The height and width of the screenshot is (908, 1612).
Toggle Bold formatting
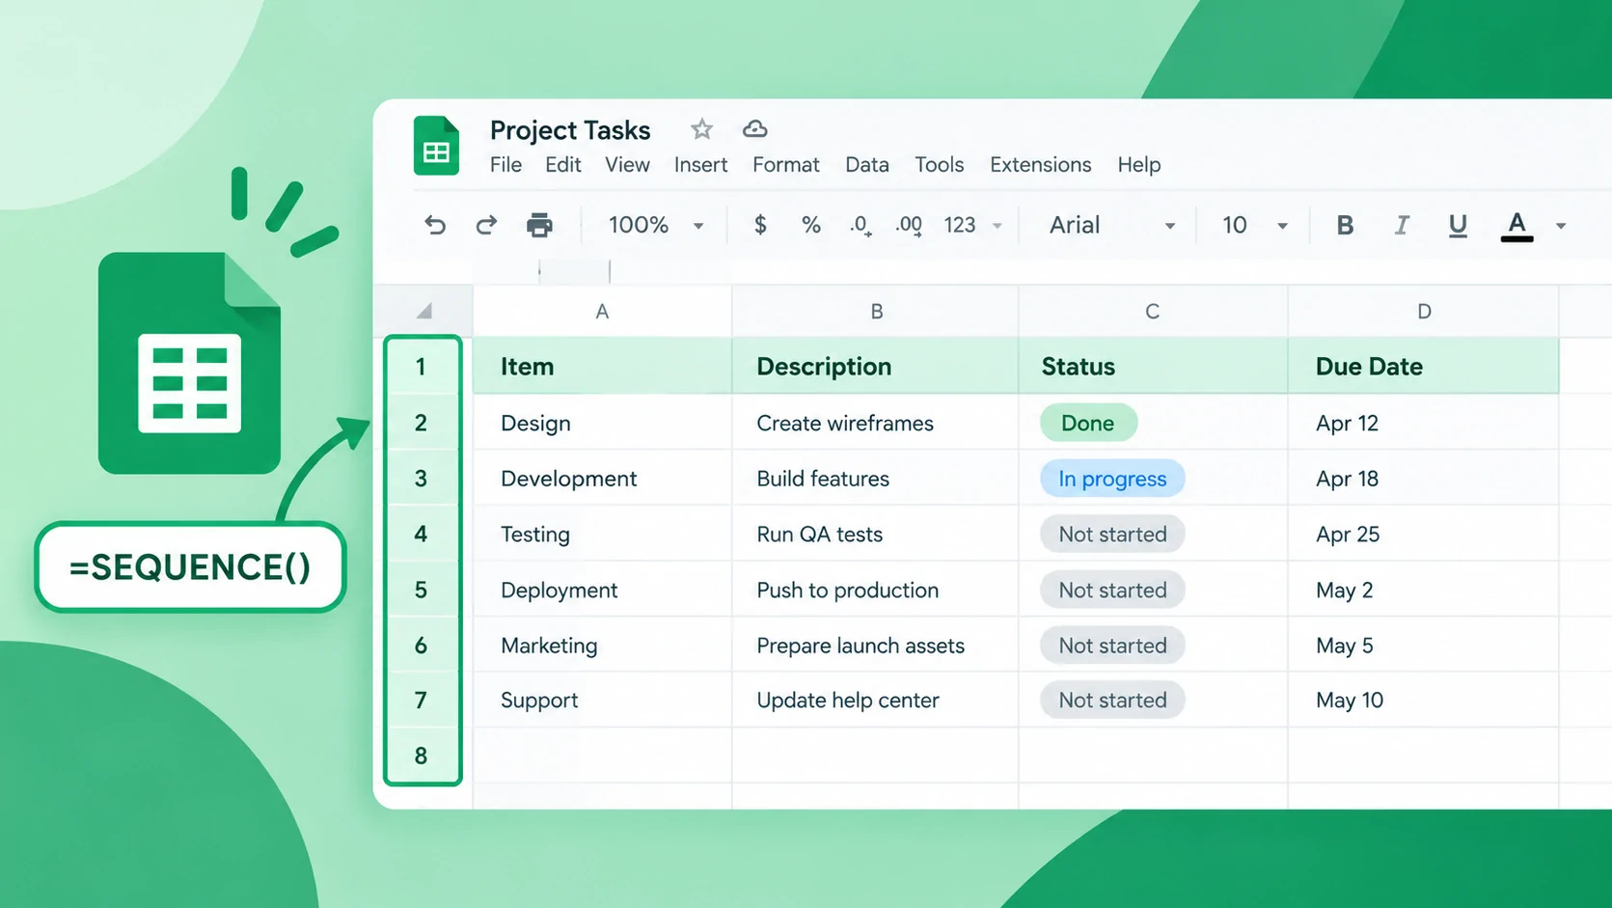tap(1345, 225)
